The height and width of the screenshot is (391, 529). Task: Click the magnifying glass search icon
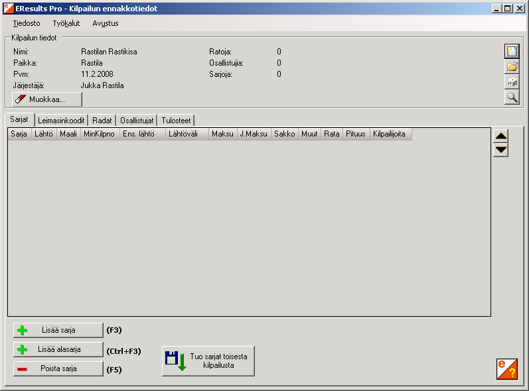(512, 97)
